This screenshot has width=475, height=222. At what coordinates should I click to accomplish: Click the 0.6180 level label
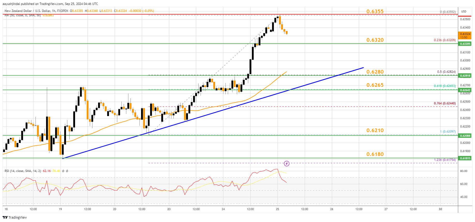pyautogui.click(x=375, y=154)
